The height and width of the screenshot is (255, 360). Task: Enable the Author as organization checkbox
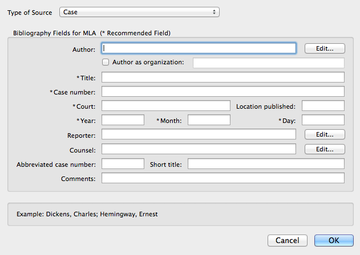coord(106,62)
